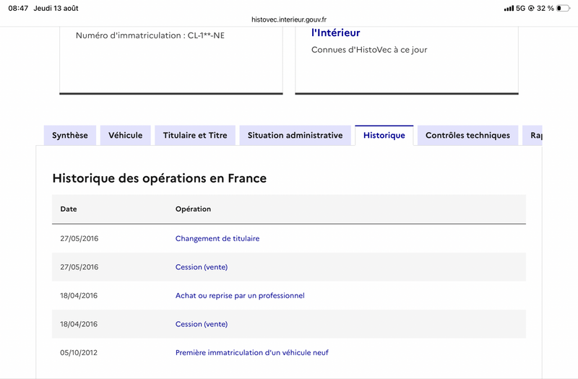Screen dimensions: 578x379
Task: Open Cession (vente) dated 27/05/2016
Action: (202, 267)
